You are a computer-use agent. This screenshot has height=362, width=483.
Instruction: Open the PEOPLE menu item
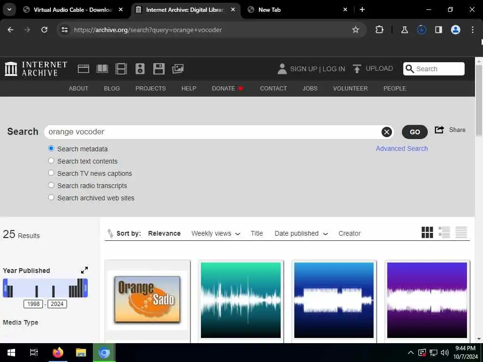[395, 88]
